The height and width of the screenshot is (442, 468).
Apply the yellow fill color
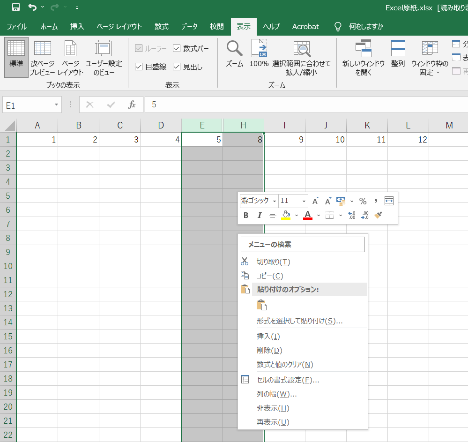click(x=286, y=215)
